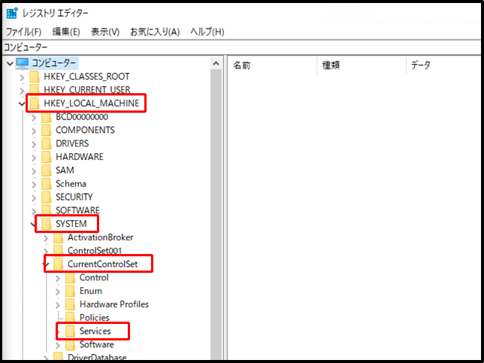The height and width of the screenshot is (363, 484).
Task: Select DRIVERS folder icon
Action: pyautogui.click(x=47, y=144)
